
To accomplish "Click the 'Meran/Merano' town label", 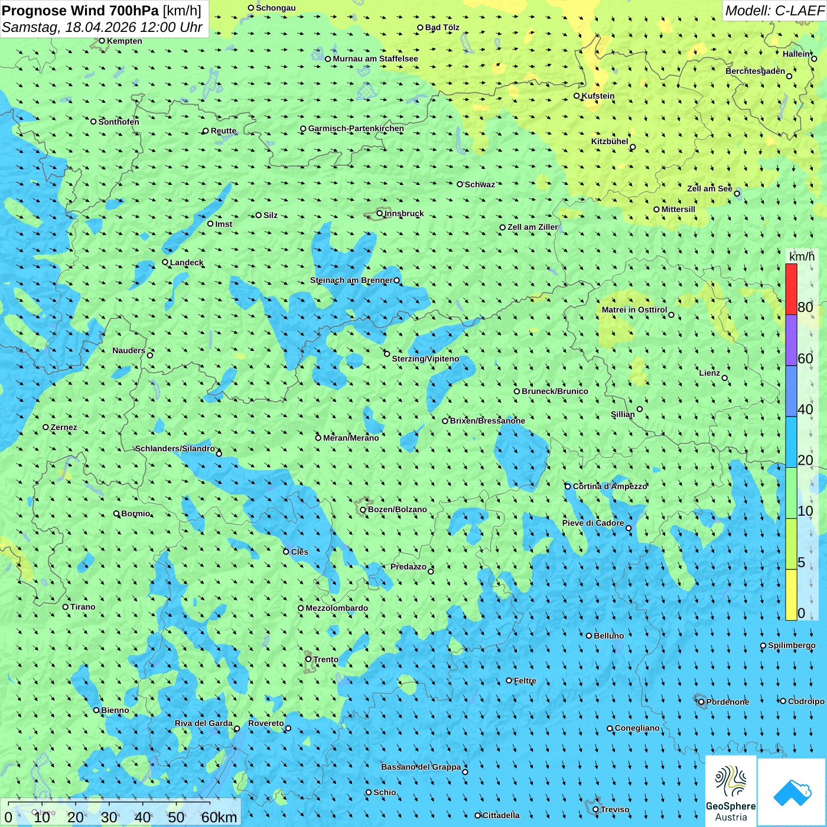I will pyautogui.click(x=351, y=438).
